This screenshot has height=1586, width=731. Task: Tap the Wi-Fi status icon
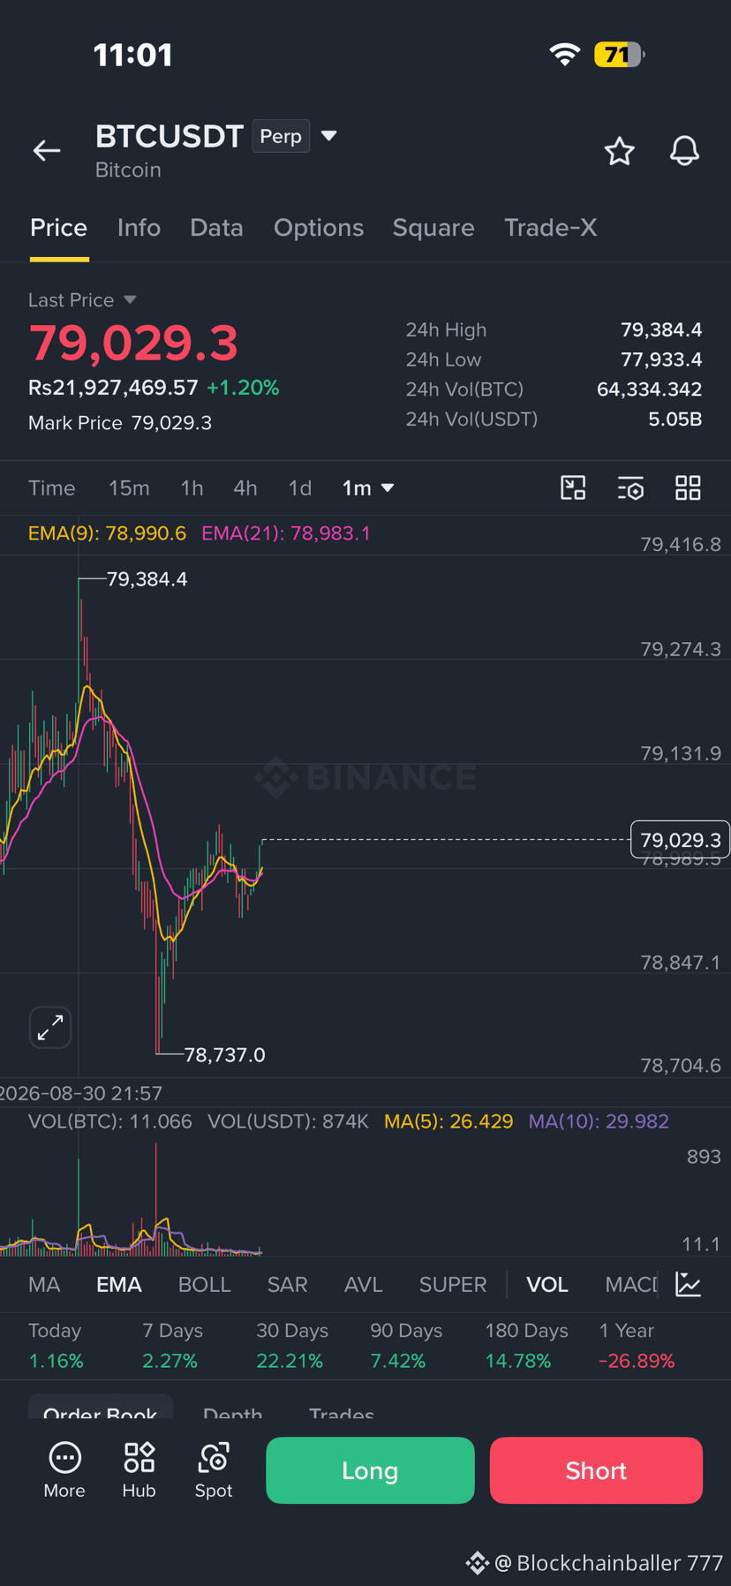(x=564, y=55)
